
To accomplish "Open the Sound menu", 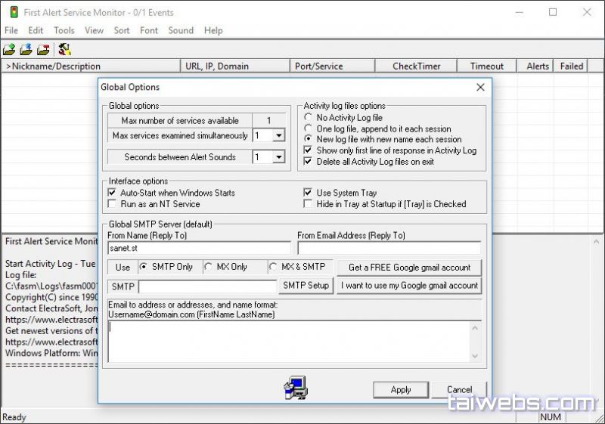I will tap(181, 30).
